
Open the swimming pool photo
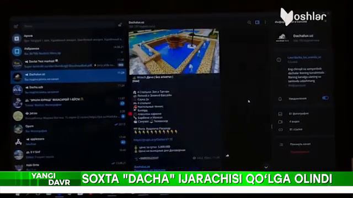[x=174, y=51]
